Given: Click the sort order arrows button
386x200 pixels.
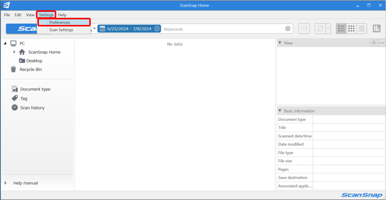Looking at the screenshot, I should tap(320, 28).
